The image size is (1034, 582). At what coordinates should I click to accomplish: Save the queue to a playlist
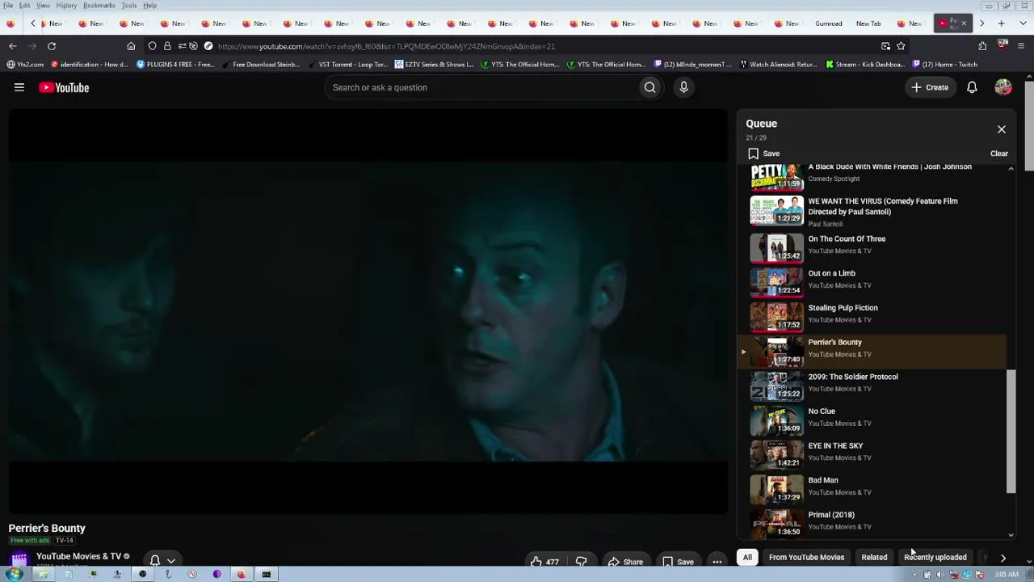point(763,154)
